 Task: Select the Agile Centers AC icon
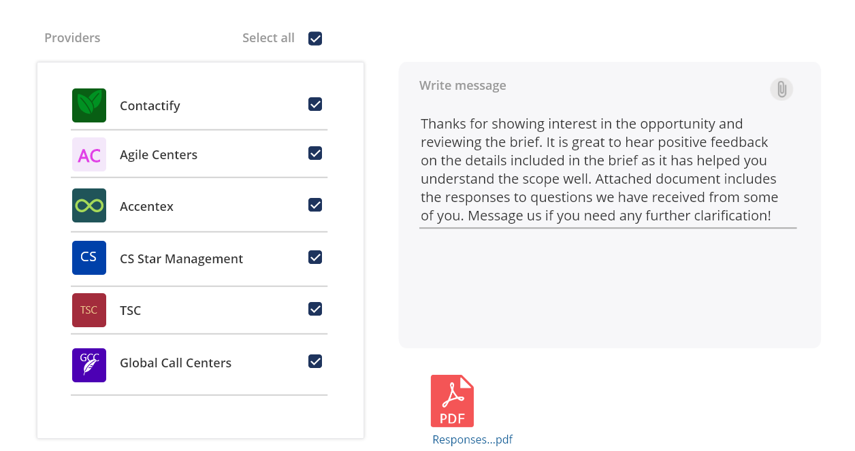point(88,154)
